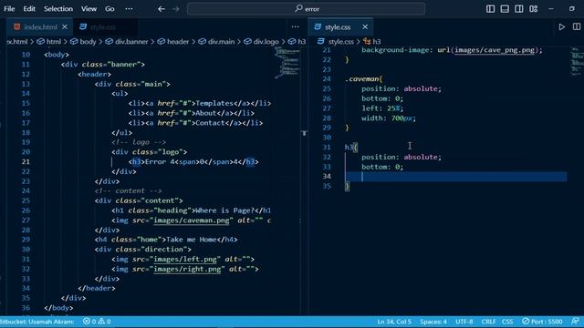This screenshot has height=328, width=584.
Task: Click the '.caveman' selector text
Action: click(363, 79)
